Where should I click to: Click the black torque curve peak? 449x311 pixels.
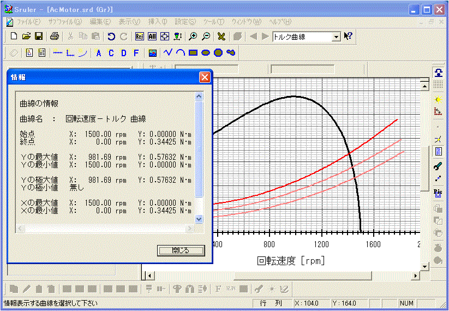tap(294, 97)
